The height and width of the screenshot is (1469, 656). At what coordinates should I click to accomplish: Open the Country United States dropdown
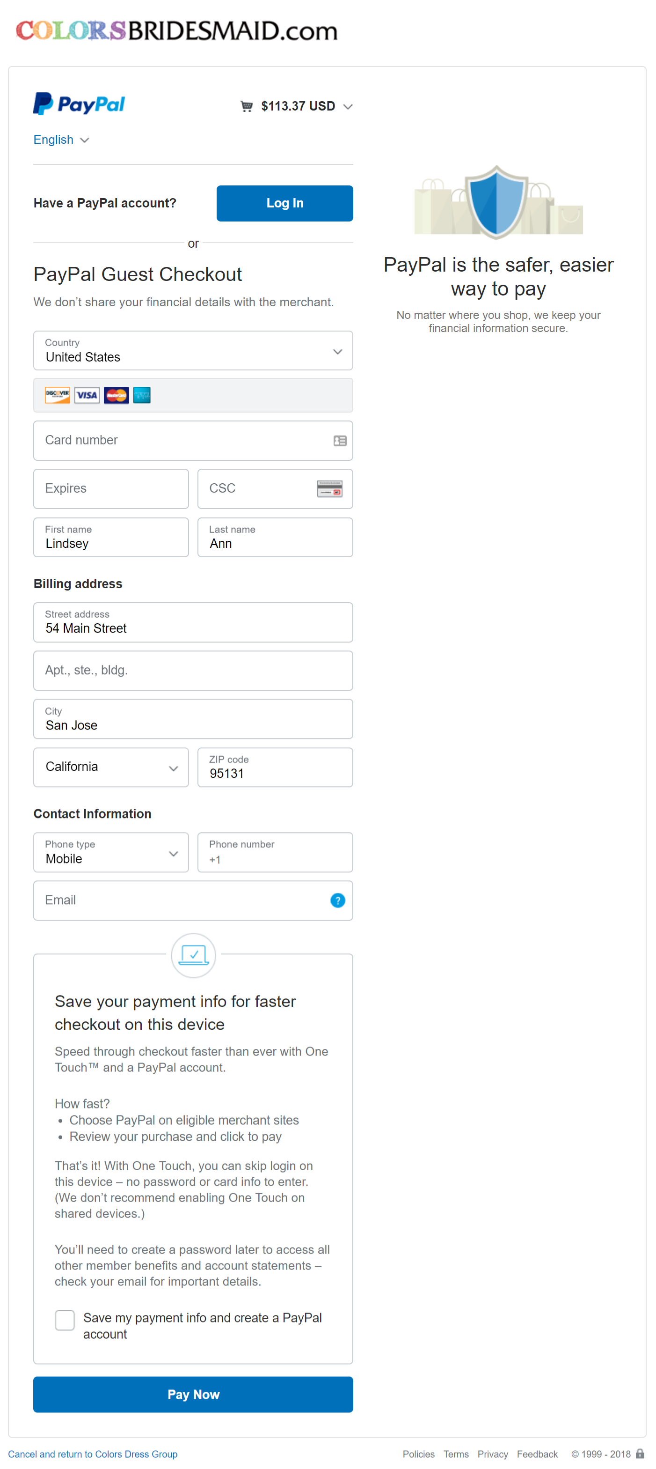(193, 351)
